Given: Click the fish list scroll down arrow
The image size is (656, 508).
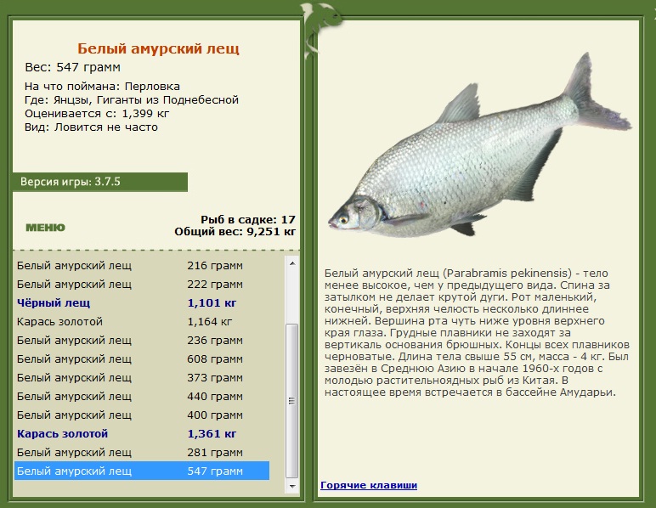Looking at the screenshot, I should tap(292, 486).
